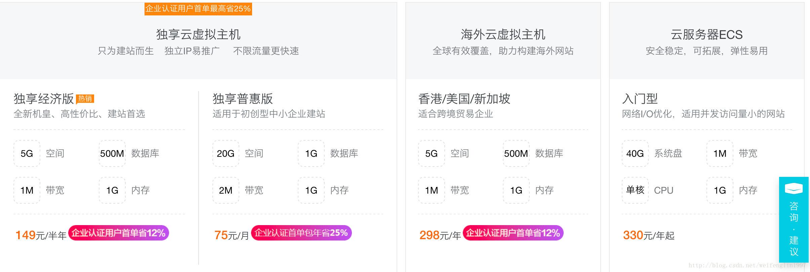
Task: Open the 咨询·建议 floating side panel
Action: click(794, 219)
